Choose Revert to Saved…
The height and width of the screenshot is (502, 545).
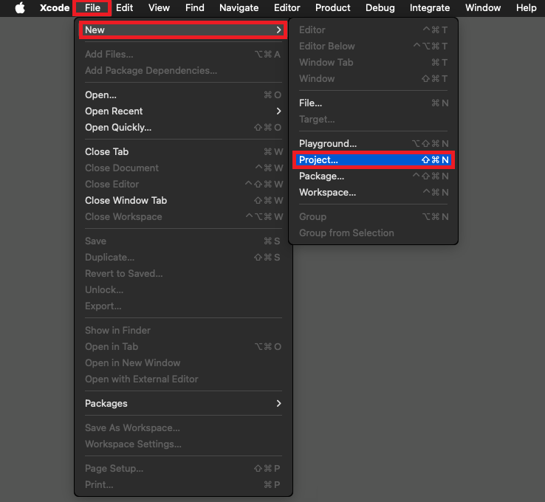coord(183,274)
